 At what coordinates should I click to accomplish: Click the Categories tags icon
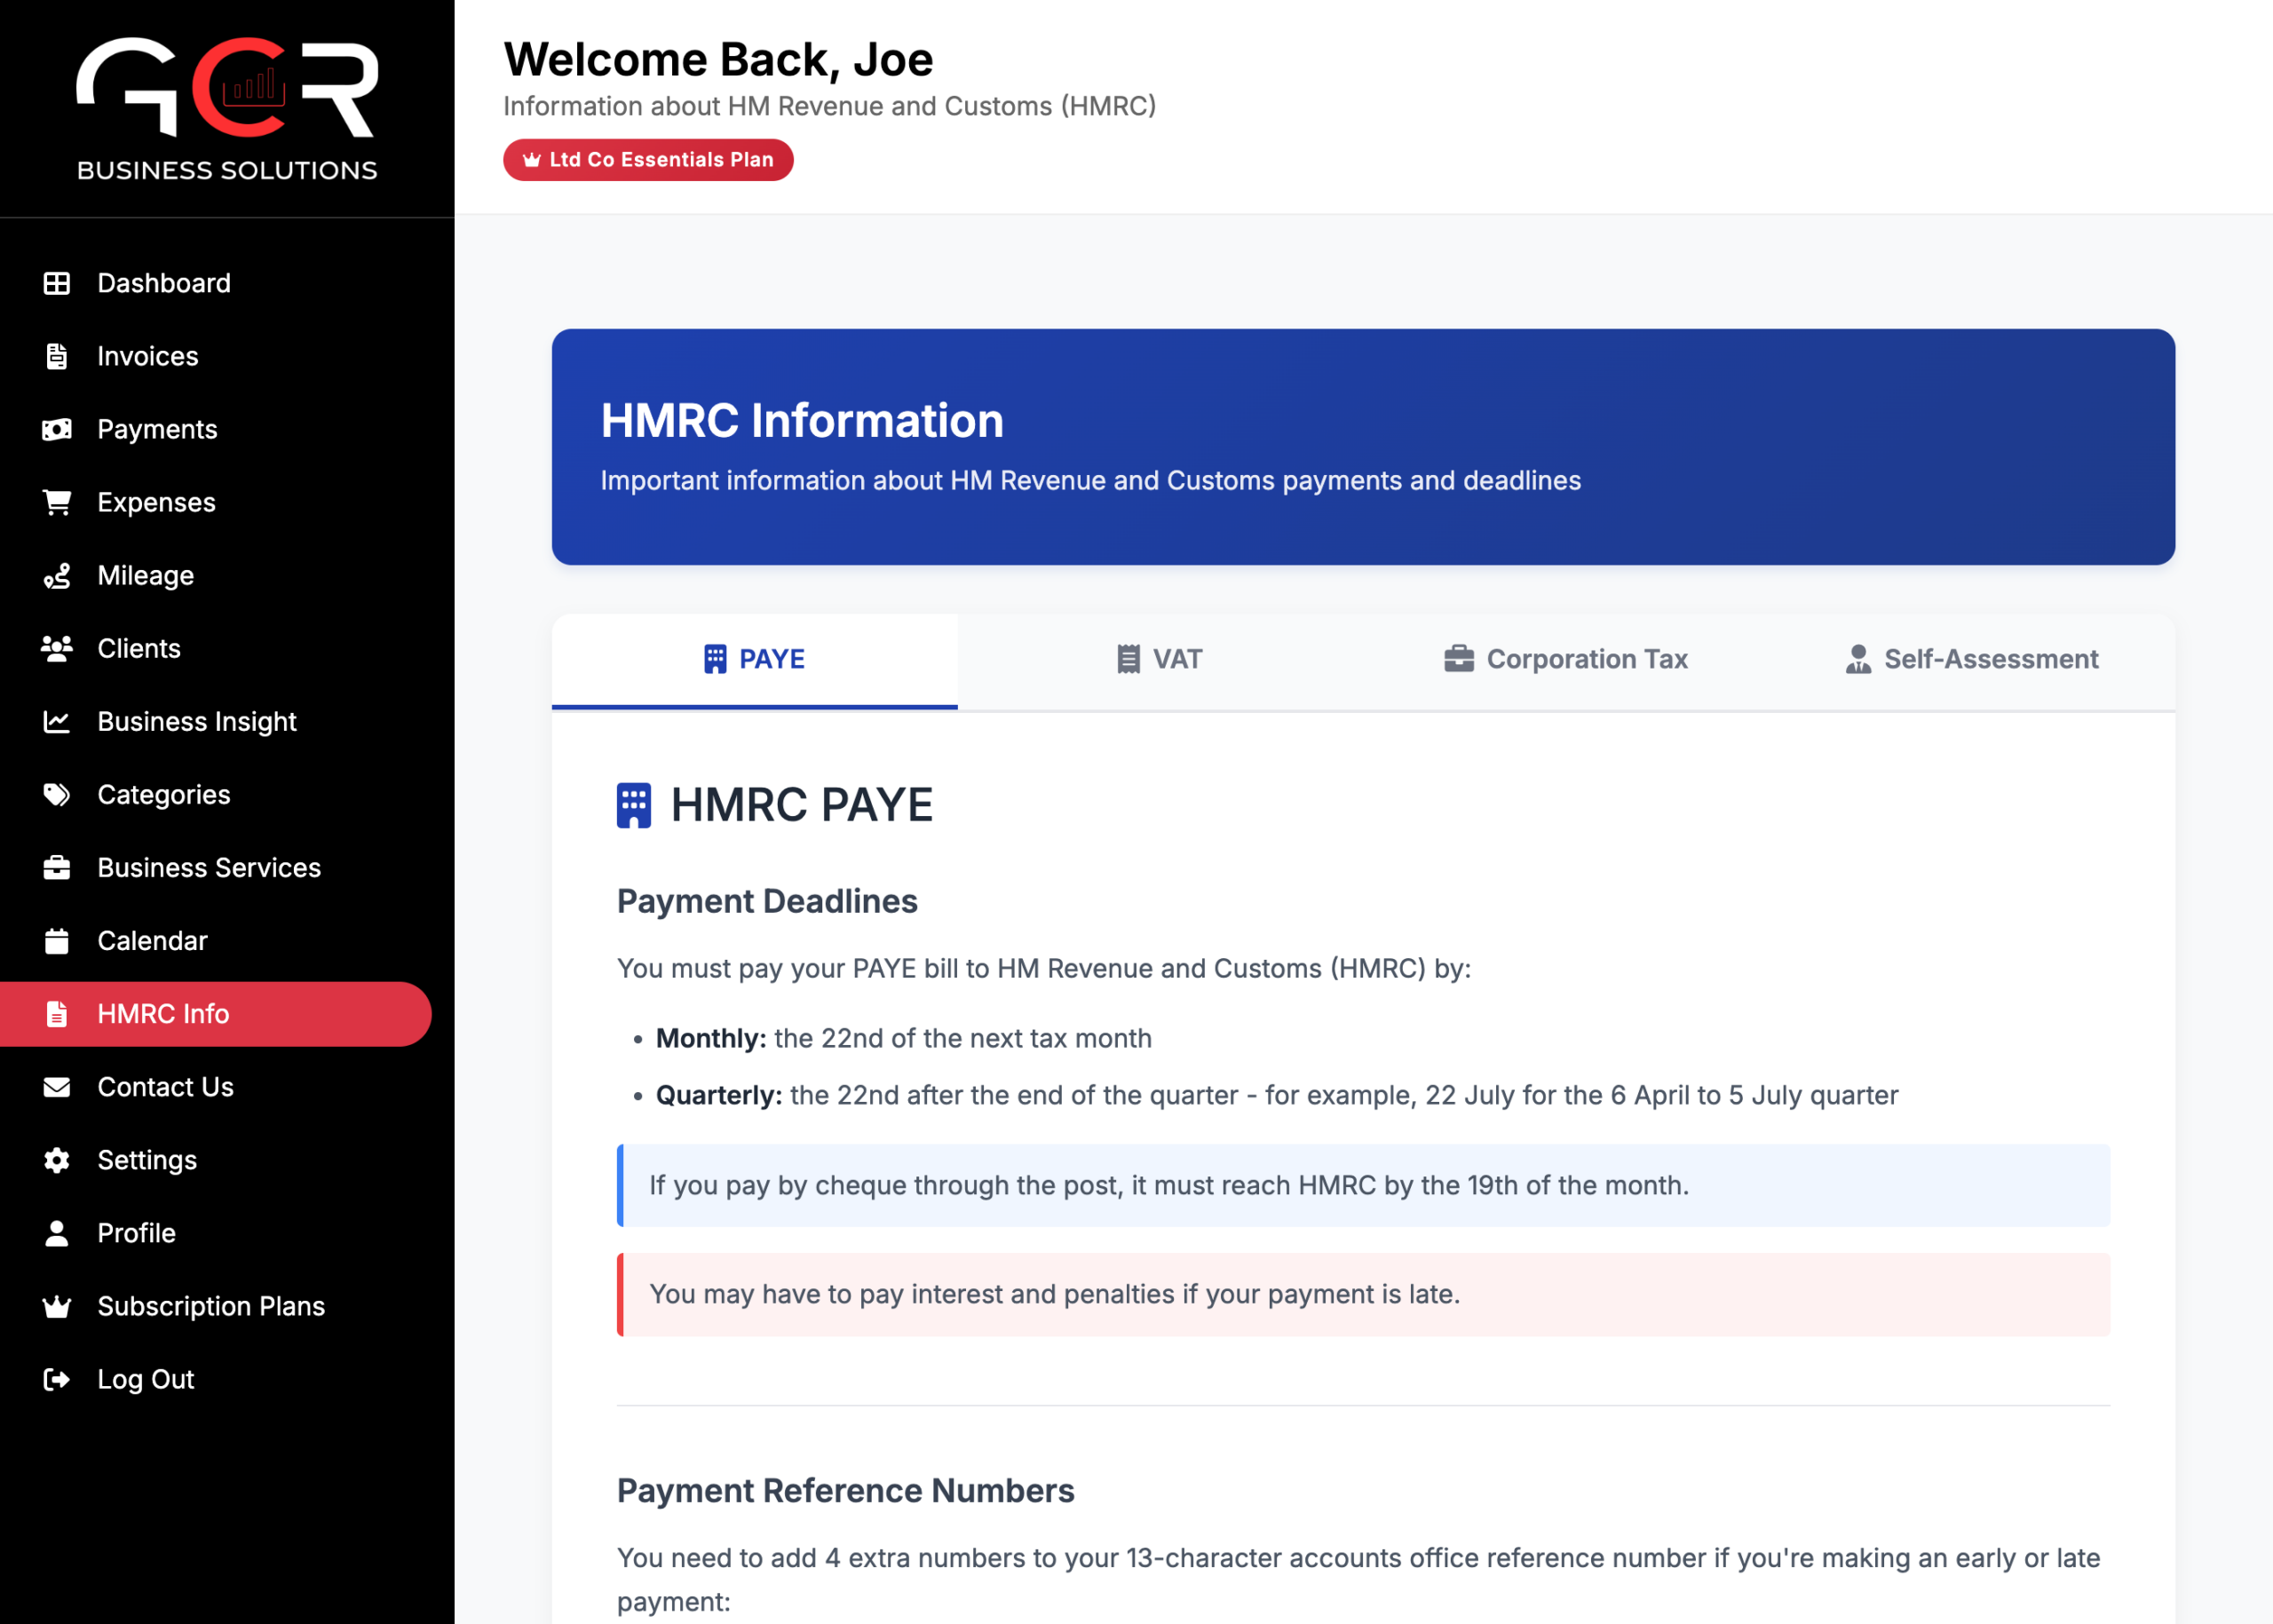[57, 795]
